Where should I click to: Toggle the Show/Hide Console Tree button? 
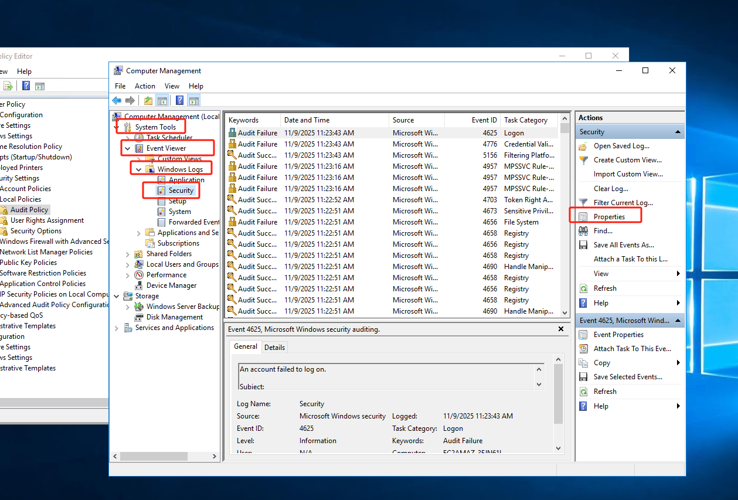pos(162,101)
